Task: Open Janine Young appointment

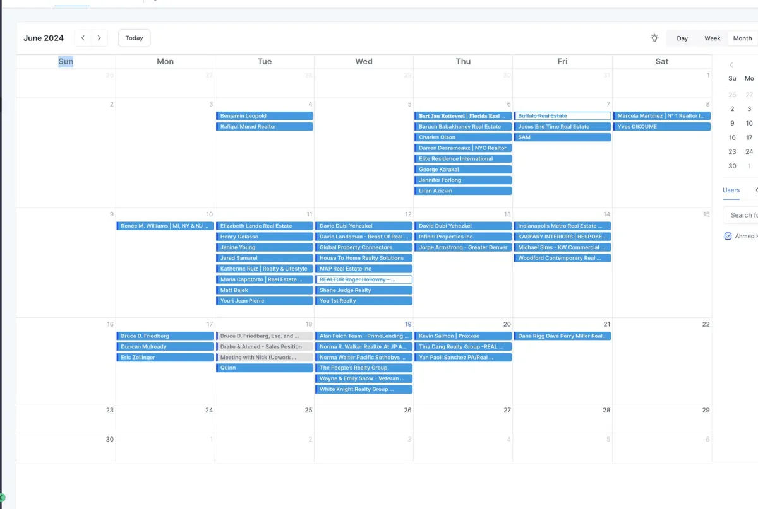Action: [265, 247]
